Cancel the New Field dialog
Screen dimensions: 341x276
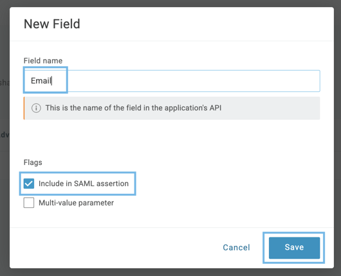pyautogui.click(x=236, y=248)
